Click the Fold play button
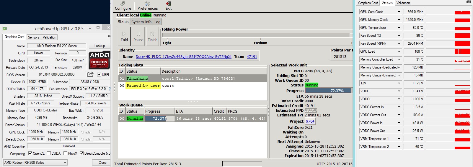The width and height of the screenshot is (473, 167). click(124, 36)
